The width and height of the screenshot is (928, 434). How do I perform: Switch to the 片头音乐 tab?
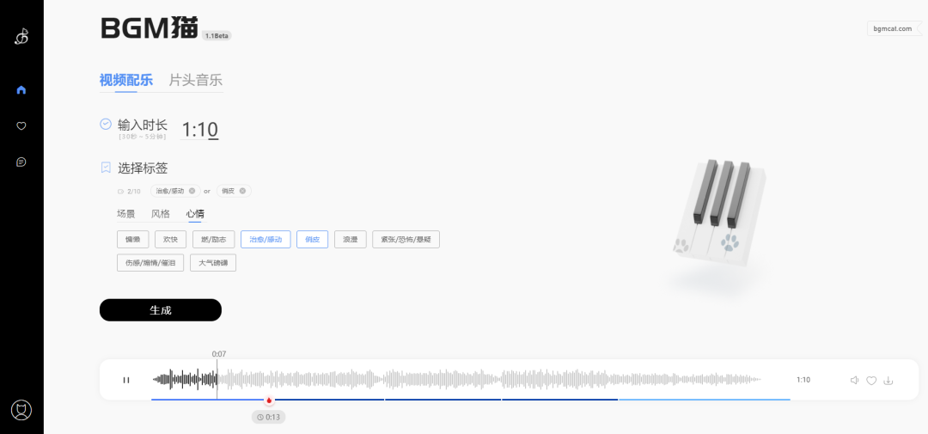coord(196,80)
